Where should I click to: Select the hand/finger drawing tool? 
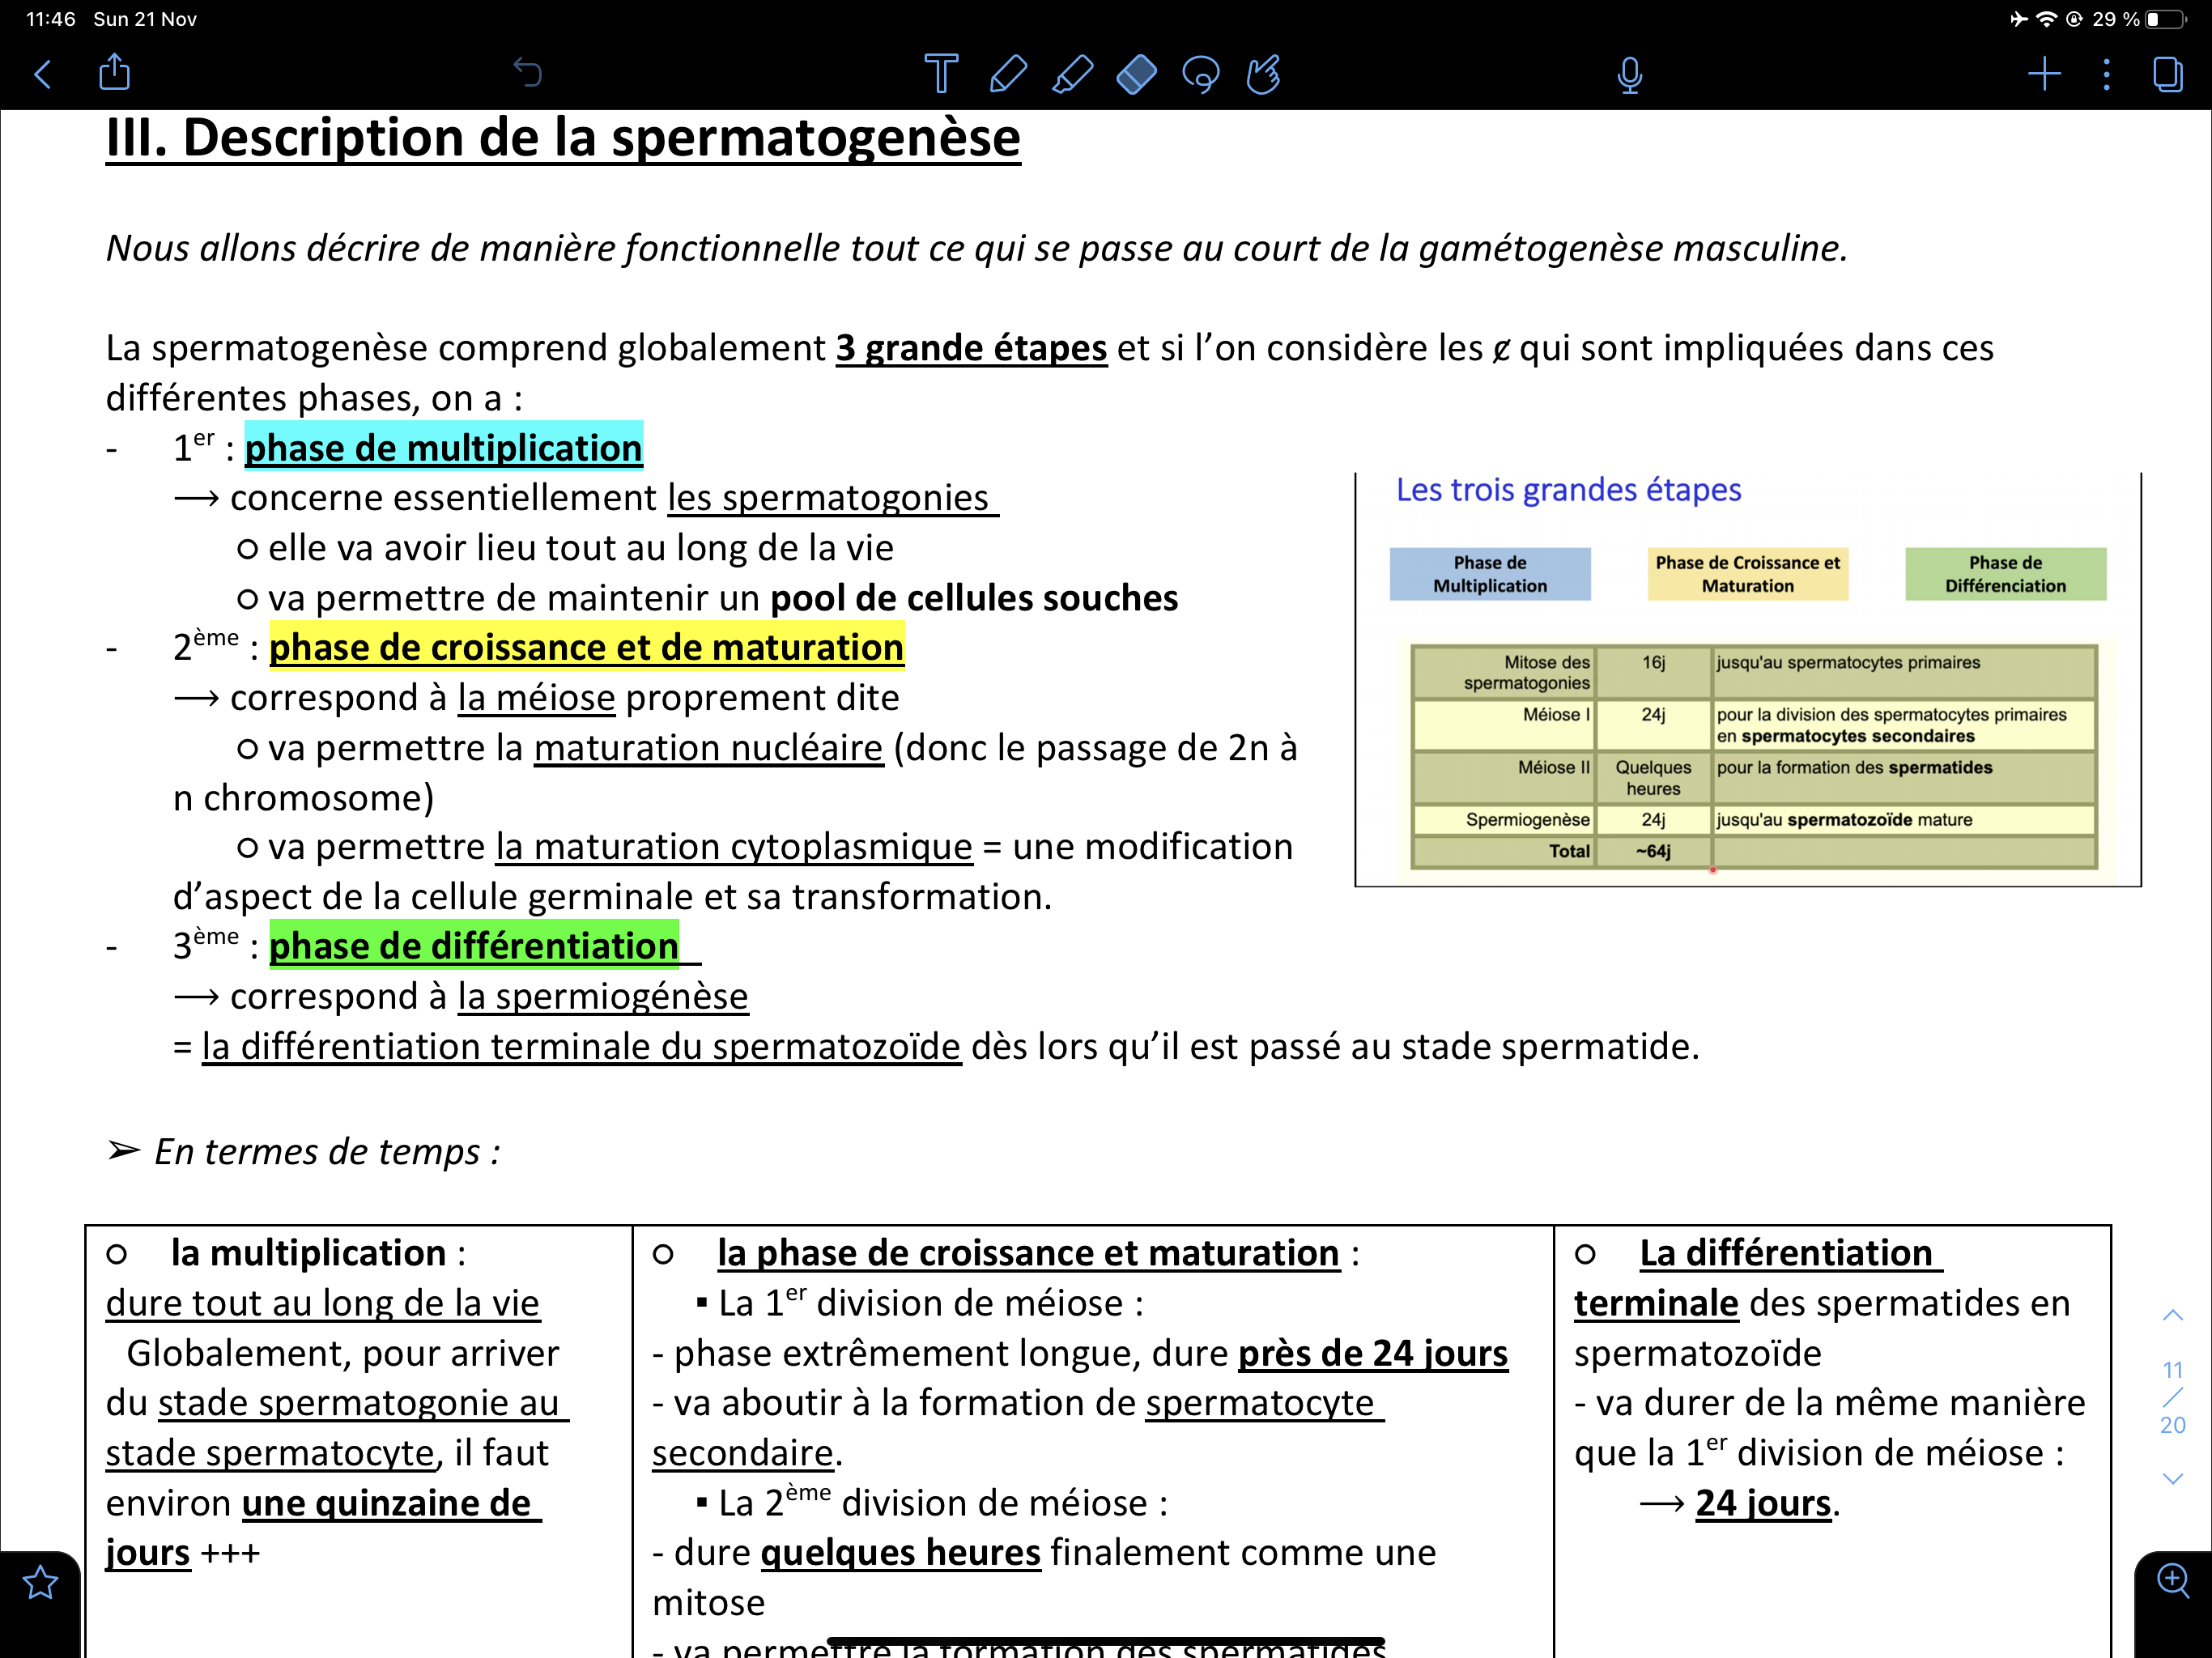coord(1264,74)
